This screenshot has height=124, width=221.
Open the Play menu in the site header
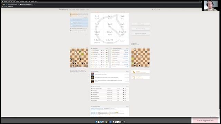(x=70, y=9)
